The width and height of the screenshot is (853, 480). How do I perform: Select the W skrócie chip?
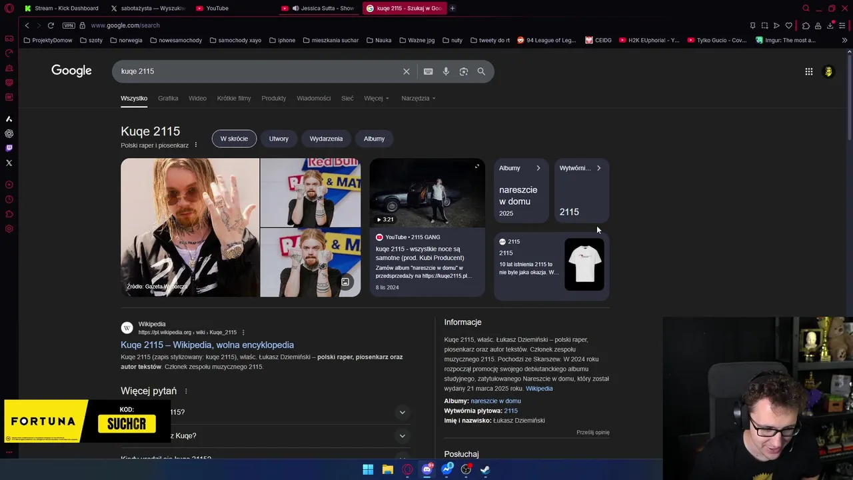click(234, 139)
